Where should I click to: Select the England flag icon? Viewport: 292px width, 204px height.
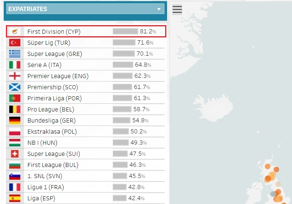(15, 76)
